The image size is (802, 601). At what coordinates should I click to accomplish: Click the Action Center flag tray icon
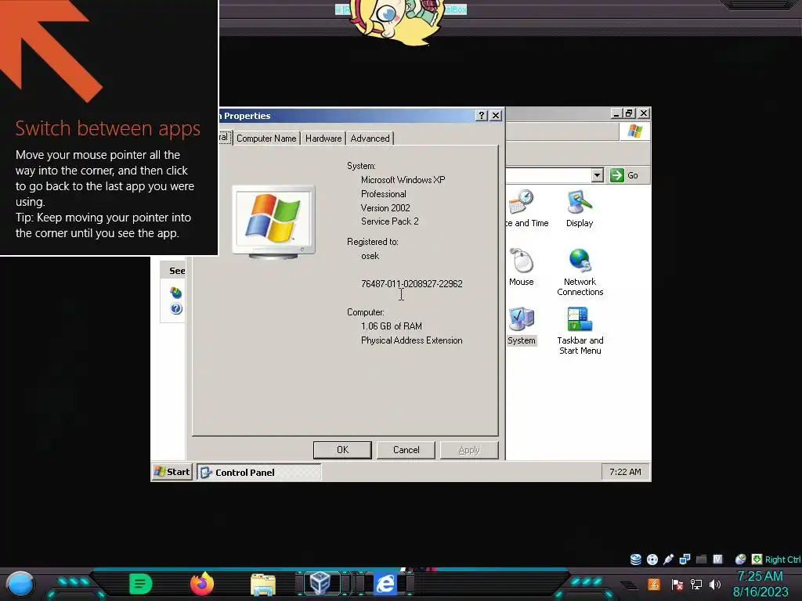pos(677,584)
